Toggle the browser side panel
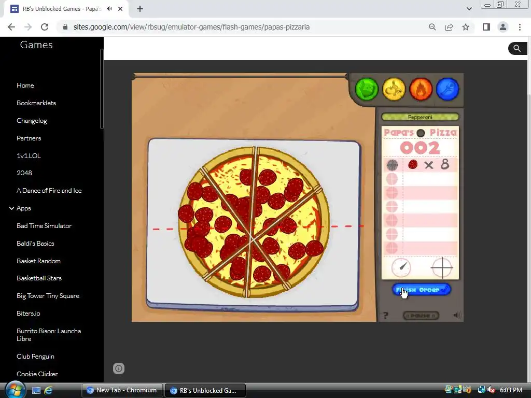 click(x=486, y=27)
